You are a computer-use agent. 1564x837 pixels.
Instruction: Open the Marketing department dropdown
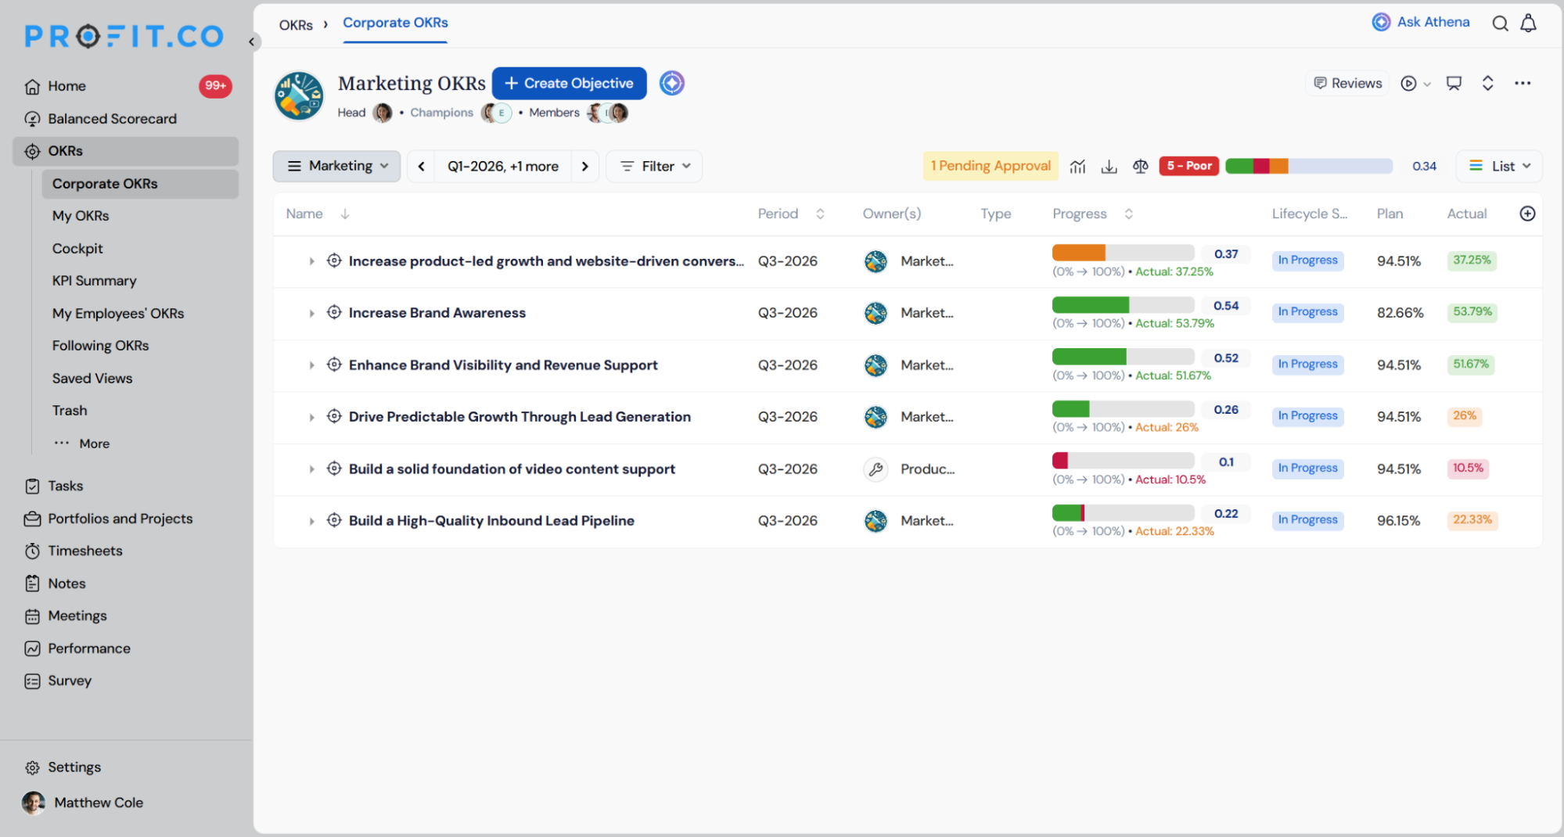tap(337, 166)
